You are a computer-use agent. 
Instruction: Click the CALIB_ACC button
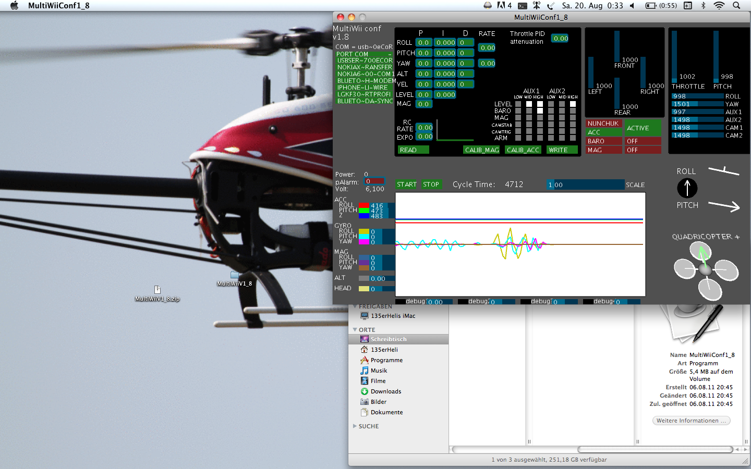[523, 150]
